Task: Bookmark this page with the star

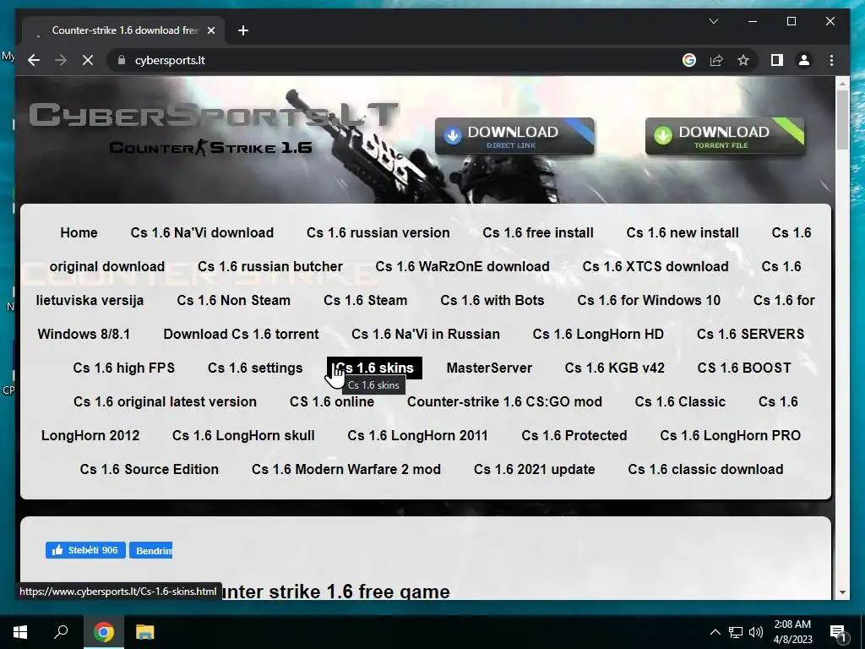Action: [743, 60]
